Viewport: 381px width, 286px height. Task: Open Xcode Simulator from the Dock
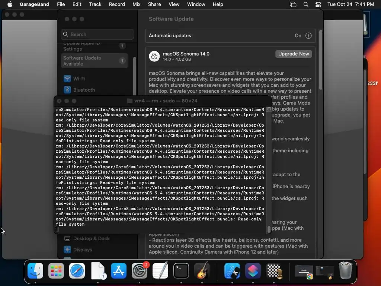[232, 271]
